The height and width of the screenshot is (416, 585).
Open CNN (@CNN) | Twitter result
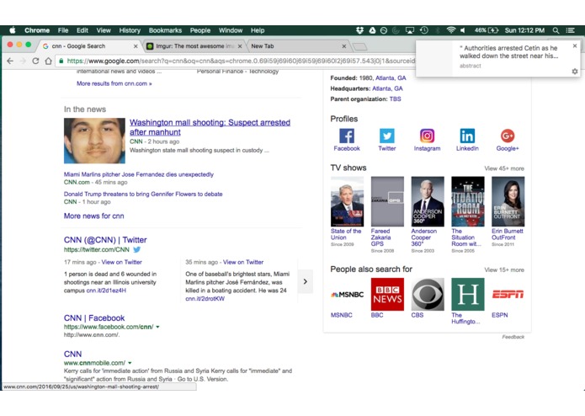tap(105, 240)
